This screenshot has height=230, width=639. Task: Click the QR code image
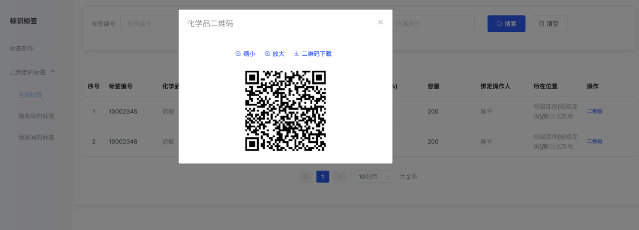coord(286,111)
